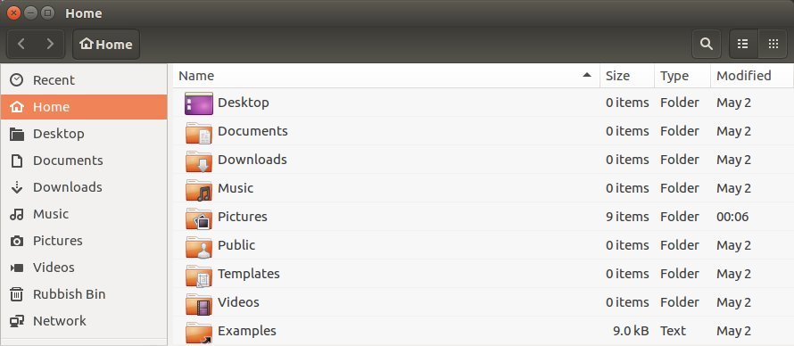Select the purple Desktop folder icon
This screenshot has width=794, height=346.
coord(198,103)
